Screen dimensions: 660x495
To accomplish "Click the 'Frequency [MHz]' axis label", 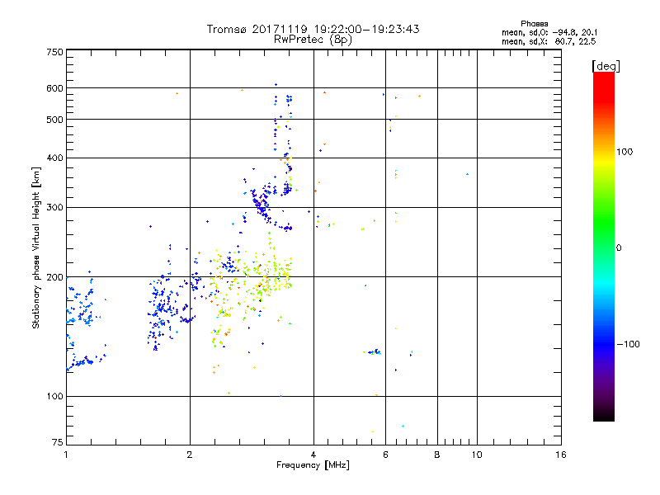I will pyautogui.click(x=313, y=465).
